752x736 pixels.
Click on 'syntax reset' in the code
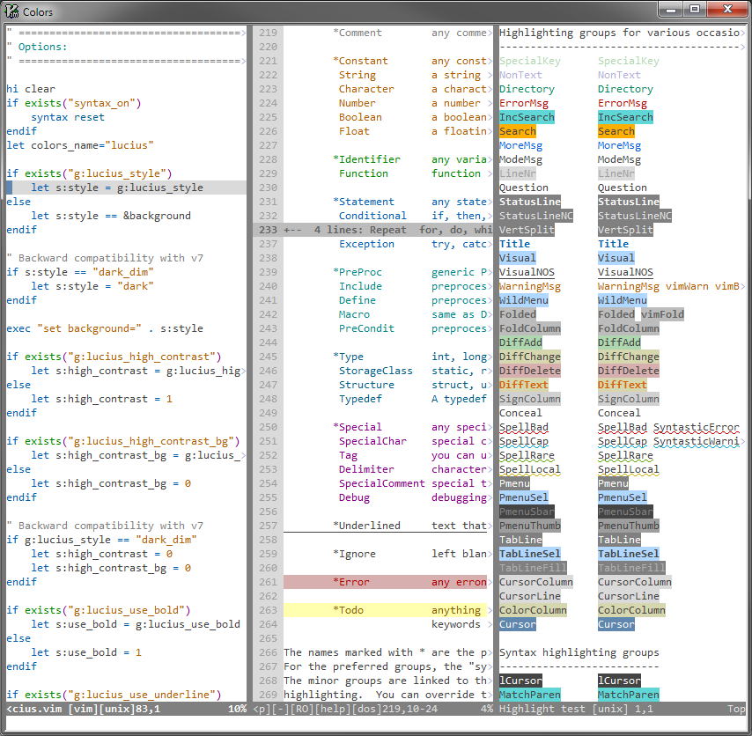point(67,117)
